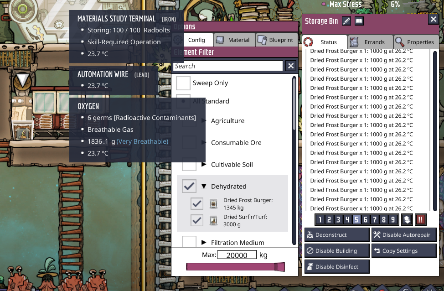This screenshot has width=444, height=291.
Task: Click the Dried Surf'n'Turf 3000 g label
Action: tap(245, 220)
